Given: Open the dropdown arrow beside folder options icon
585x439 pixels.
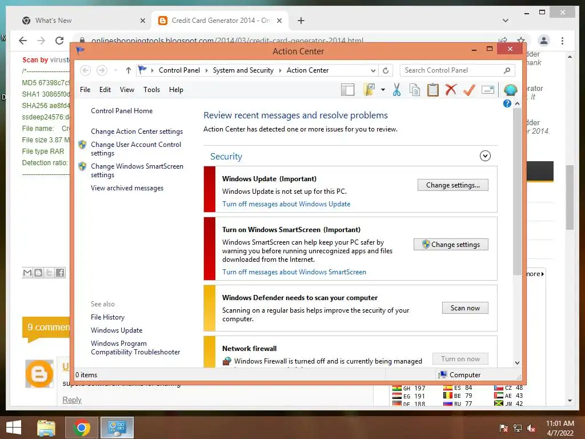Looking at the screenshot, I should pos(383,90).
